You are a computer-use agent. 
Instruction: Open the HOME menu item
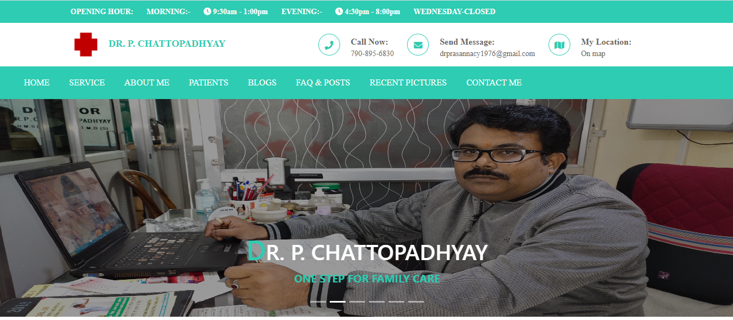pyautogui.click(x=37, y=83)
